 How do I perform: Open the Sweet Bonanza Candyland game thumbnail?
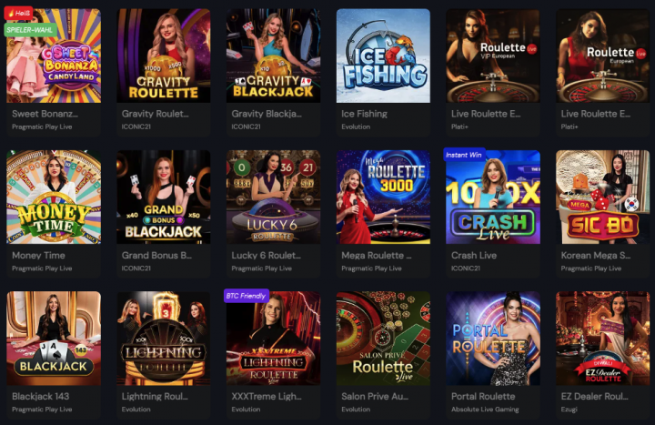click(x=54, y=56)
